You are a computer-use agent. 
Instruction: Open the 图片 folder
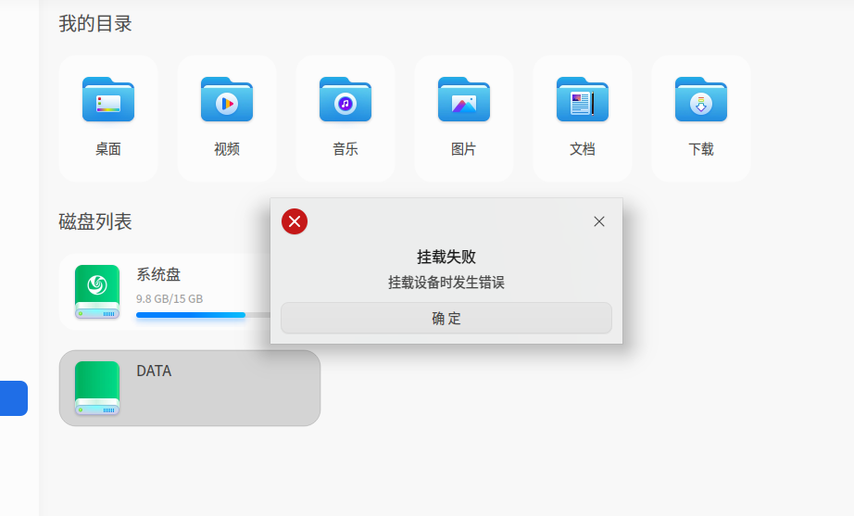coord(464,119)
